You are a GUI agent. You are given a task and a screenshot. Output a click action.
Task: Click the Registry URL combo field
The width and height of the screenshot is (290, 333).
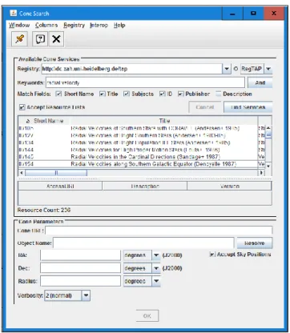pos(132,69)
